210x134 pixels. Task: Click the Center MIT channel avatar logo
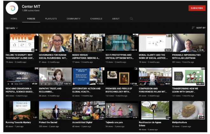[x=12, y=8]
